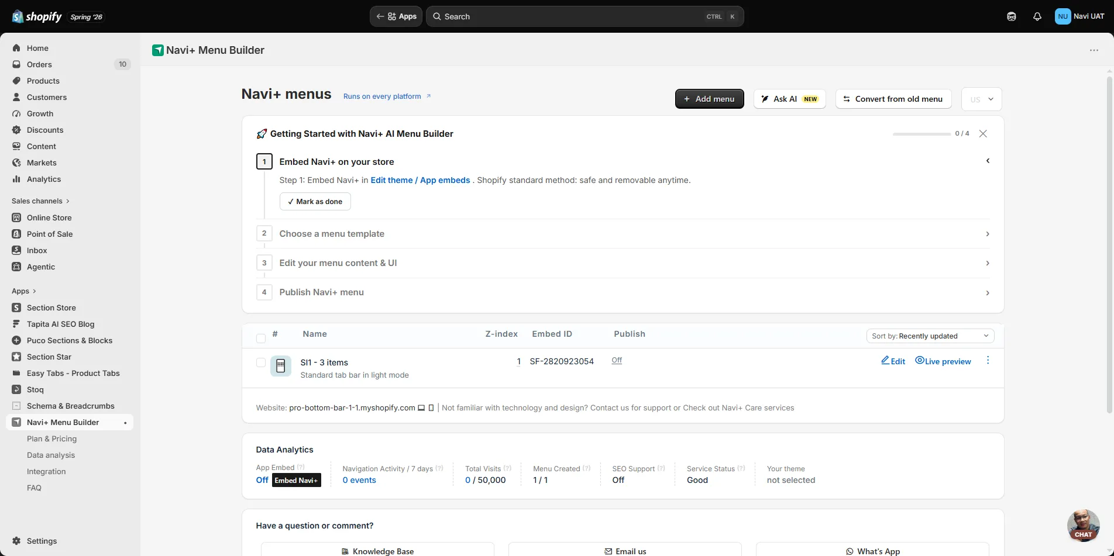Click the Content icon in sidebar
Screen dimensions: 1114x556
coord(16,146)
